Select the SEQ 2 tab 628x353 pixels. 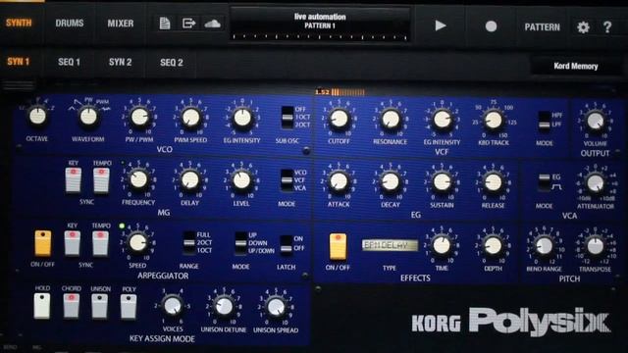click(x=172, y=63)
